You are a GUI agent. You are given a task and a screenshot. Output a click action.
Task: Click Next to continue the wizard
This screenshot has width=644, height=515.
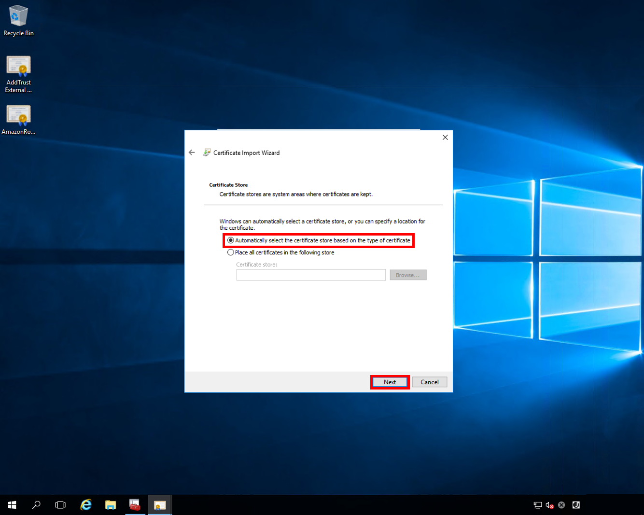pyautogui.click(x=390, y=382)
